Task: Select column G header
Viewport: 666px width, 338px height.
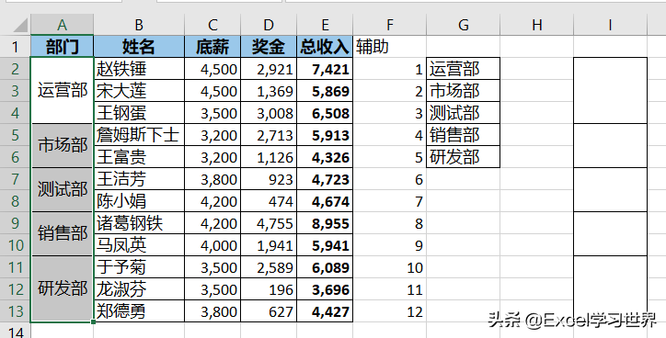Action: [463, 25]
